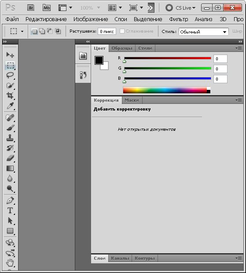Select the Crop tool
246x273 pixels.
pos(10,96)
